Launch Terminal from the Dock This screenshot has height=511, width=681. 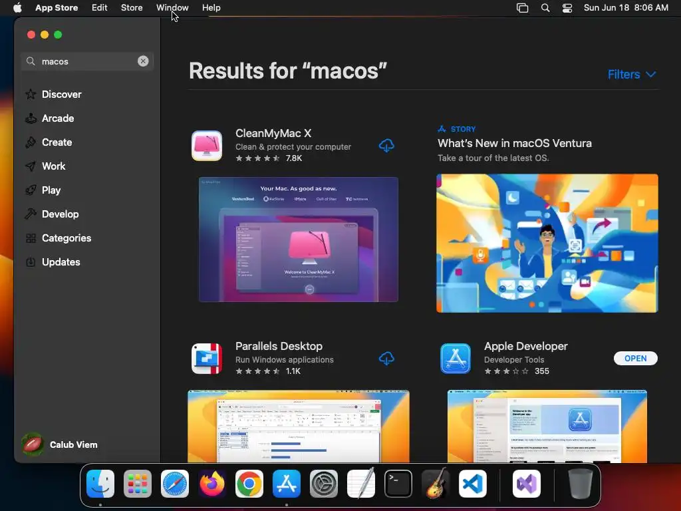click(x=398, y=484)
